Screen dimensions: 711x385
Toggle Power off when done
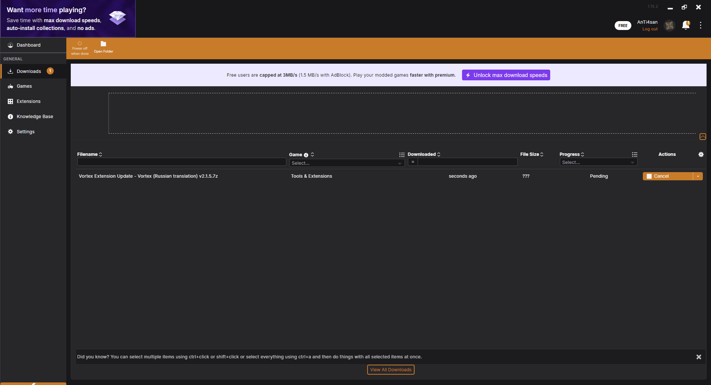click(80, 47)
